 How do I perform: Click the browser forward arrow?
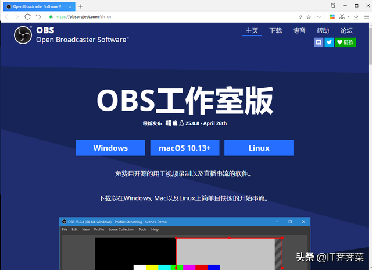click(x=17, y=17)
